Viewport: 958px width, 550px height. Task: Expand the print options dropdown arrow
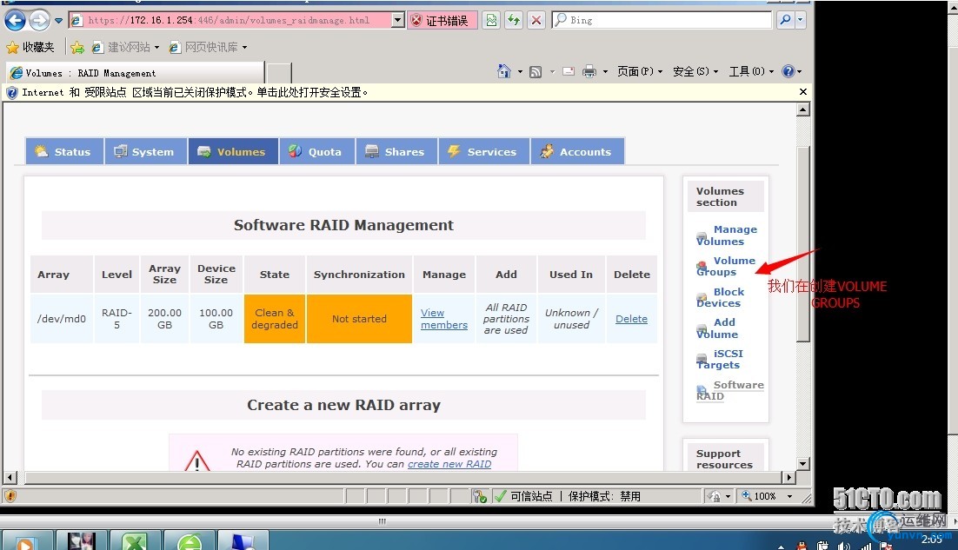tap(605, 71)
